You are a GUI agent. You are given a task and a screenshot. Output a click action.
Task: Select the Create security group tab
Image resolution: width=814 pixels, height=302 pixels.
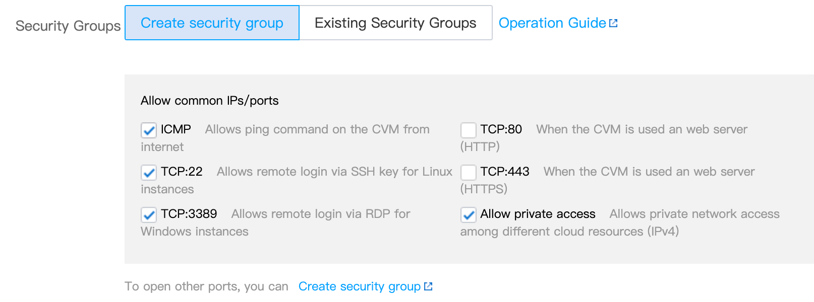click(212, 23)
